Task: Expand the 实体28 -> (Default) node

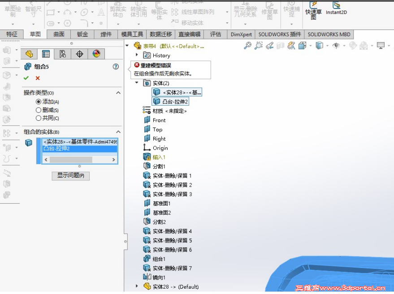Action: point(137,286)
